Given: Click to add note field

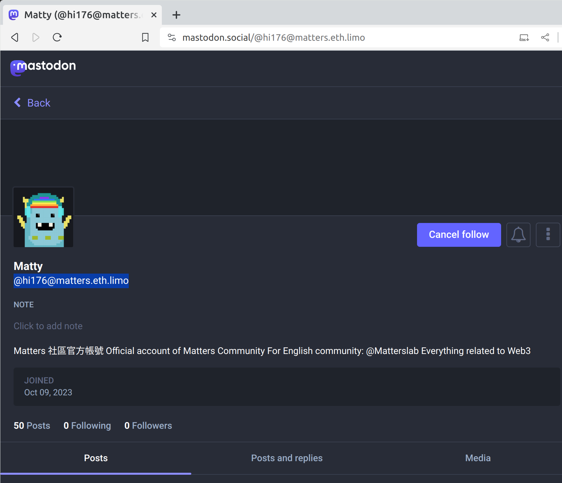Looking at the screenshot, I should click(48, 326).
